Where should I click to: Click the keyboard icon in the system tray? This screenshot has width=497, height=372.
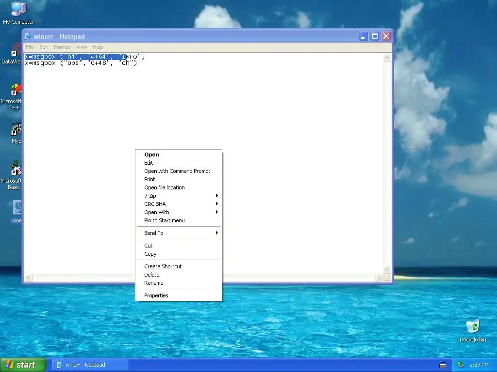(443, 365)
